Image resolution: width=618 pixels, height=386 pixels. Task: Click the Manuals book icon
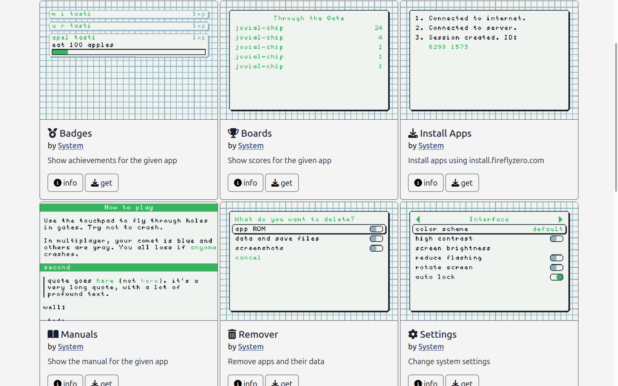[x=53, y=334]
